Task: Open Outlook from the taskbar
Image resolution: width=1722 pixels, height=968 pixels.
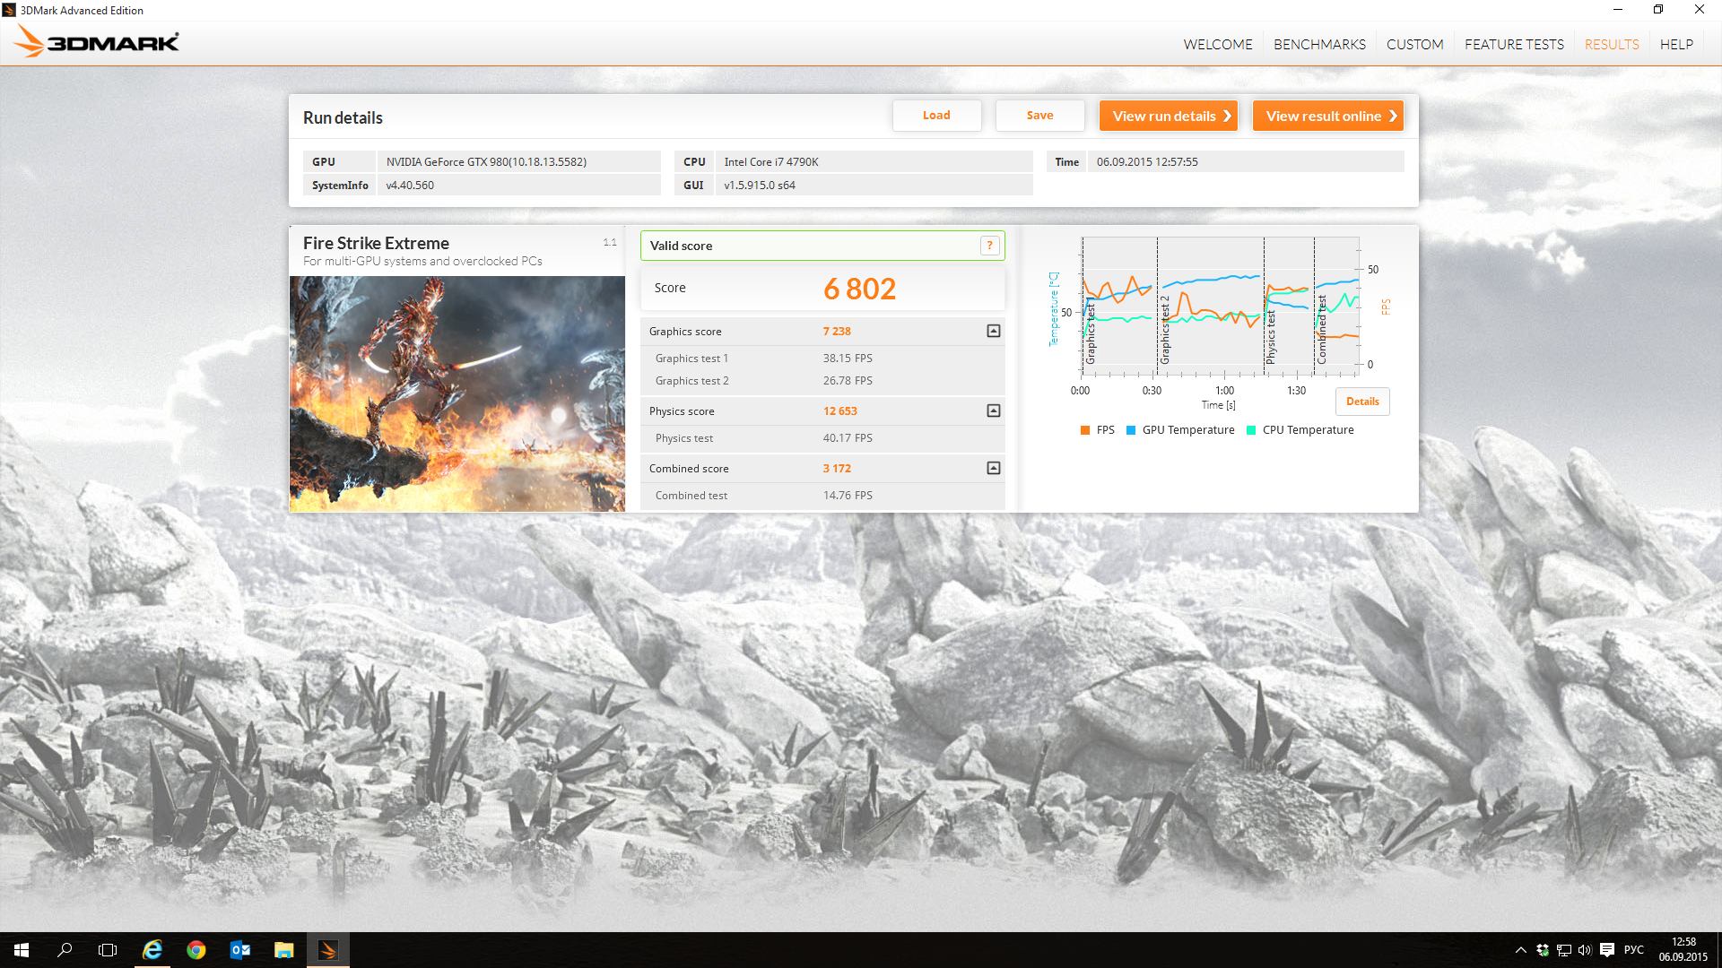Action: pos(239,950)
